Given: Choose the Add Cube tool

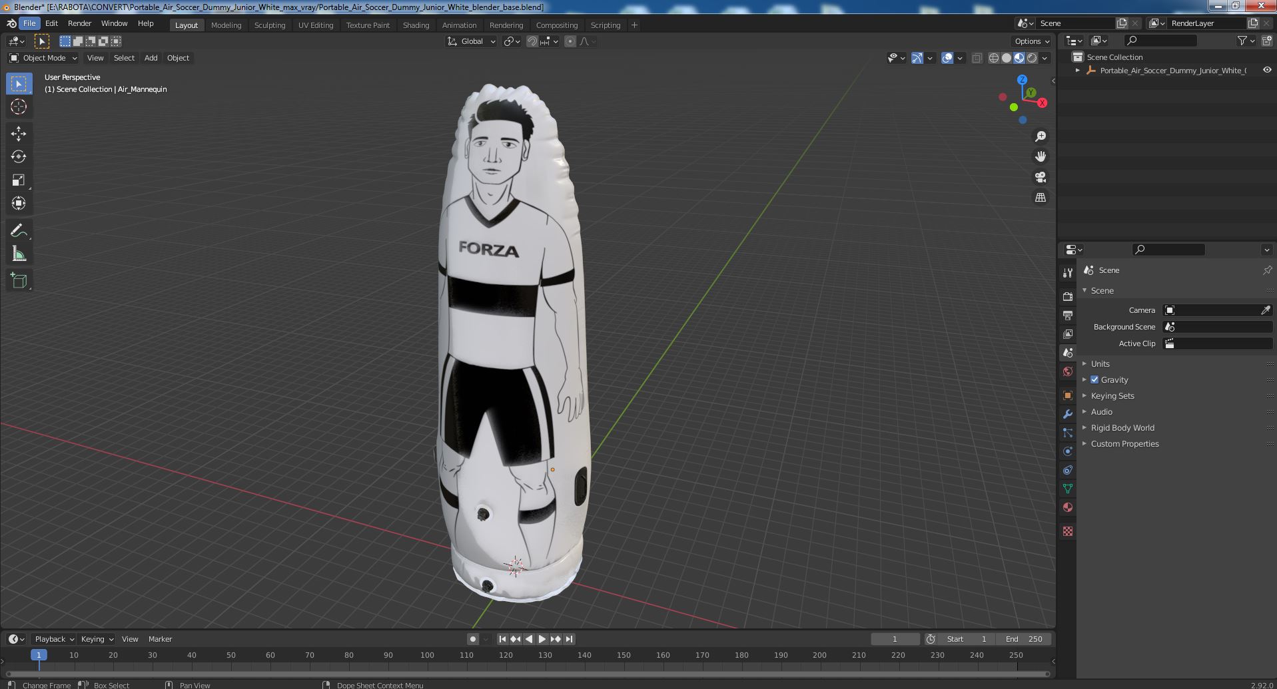Looking at the screenshot, I should [x=19, y=280].
